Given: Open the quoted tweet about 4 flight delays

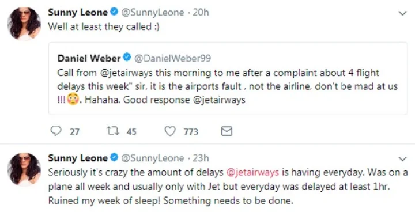Looking at the screenshot, I should pyautogui.click(x=228, y=78).
